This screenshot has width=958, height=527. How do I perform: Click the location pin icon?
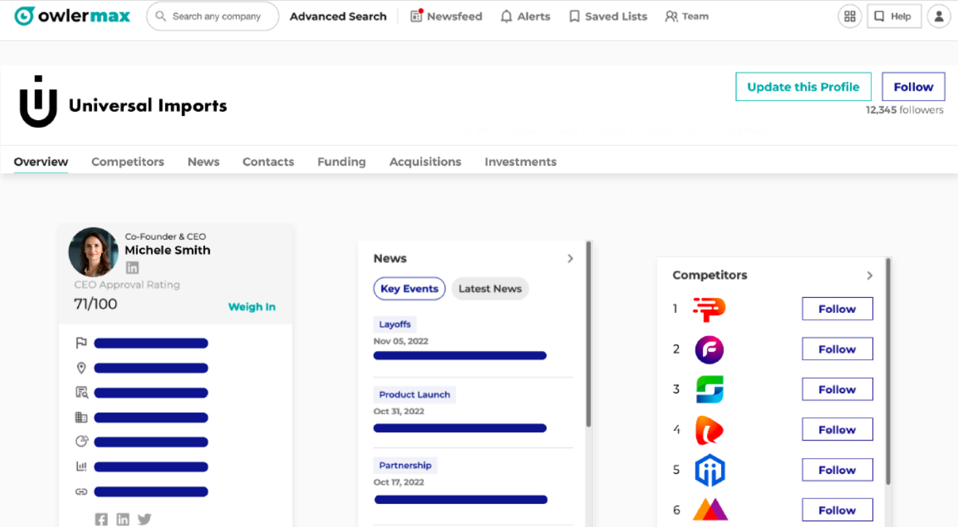tap(81, 368)
